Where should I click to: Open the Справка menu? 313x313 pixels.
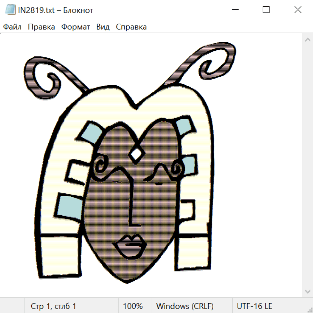131,27
